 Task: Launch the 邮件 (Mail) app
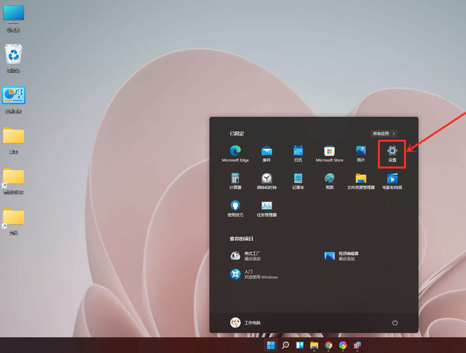point(267,154)
